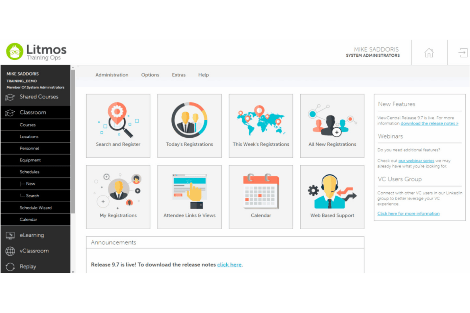Open the Calendar tile icon
The width and height of the screenshot is (470, 313).
point(261,191)
